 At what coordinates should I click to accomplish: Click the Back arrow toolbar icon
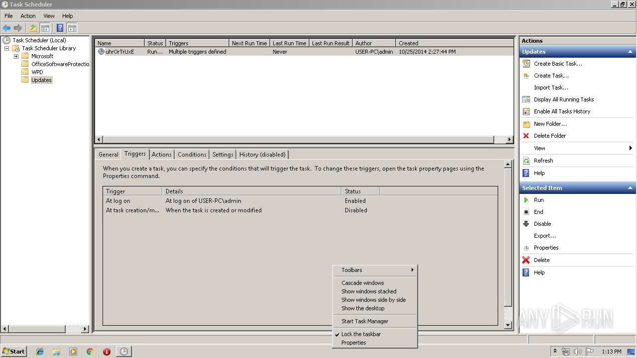click(x=6, y=28)
